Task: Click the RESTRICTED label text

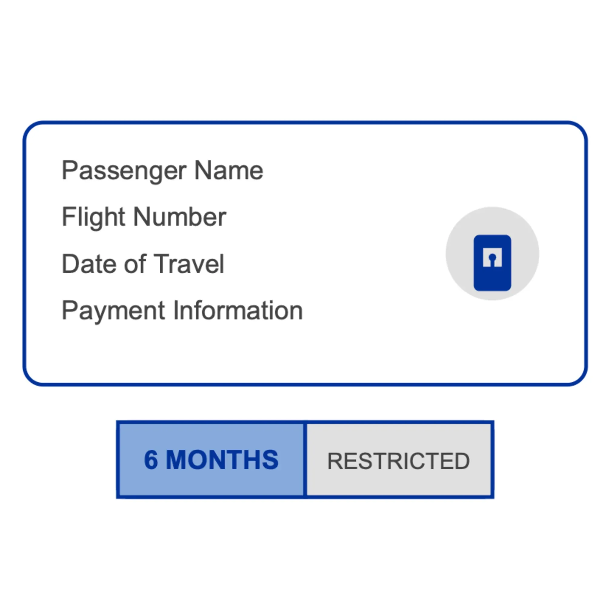Action: point(399,461)
